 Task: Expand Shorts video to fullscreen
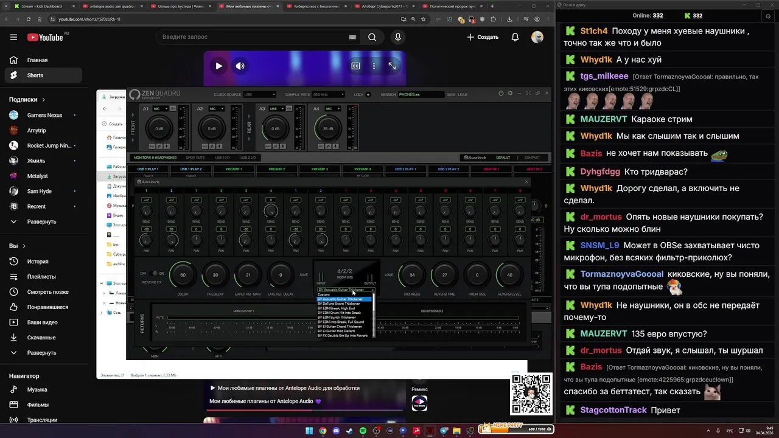point(392,66)
